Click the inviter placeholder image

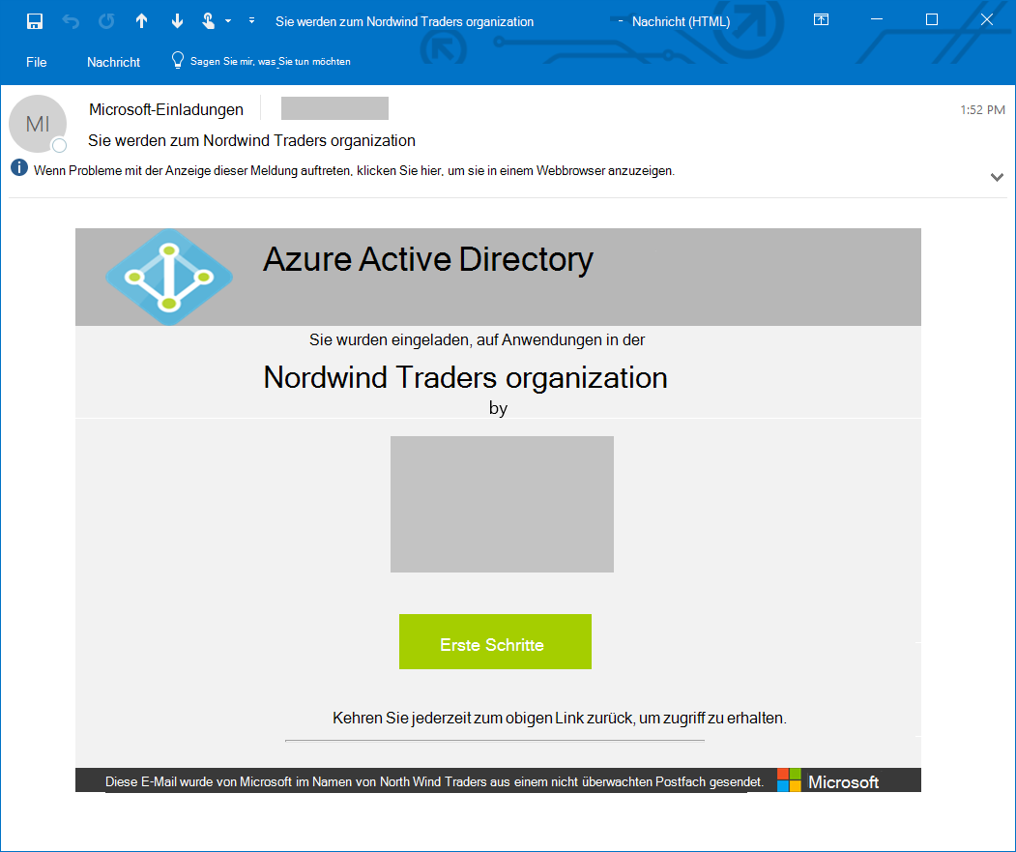tap(502, 504)
